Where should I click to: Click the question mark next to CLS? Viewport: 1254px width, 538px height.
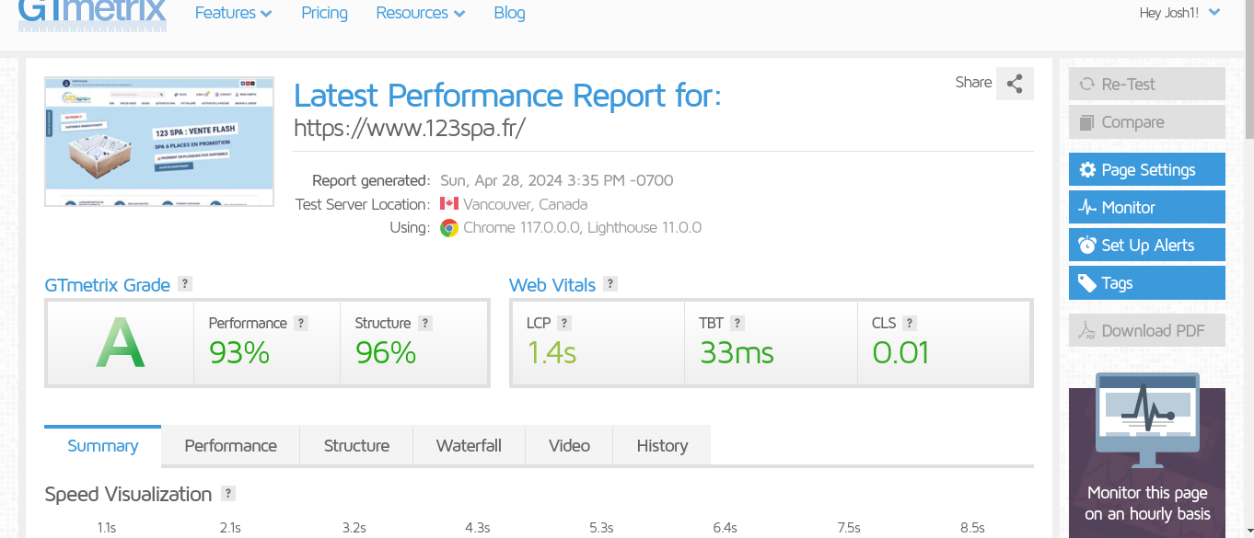point(910,324)
